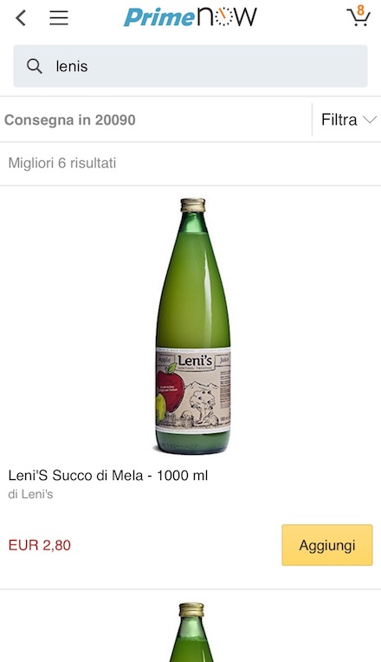The image size is (381, 662).
Task: Add juice to cart with Aggiungi button
Action: (327, 545)
